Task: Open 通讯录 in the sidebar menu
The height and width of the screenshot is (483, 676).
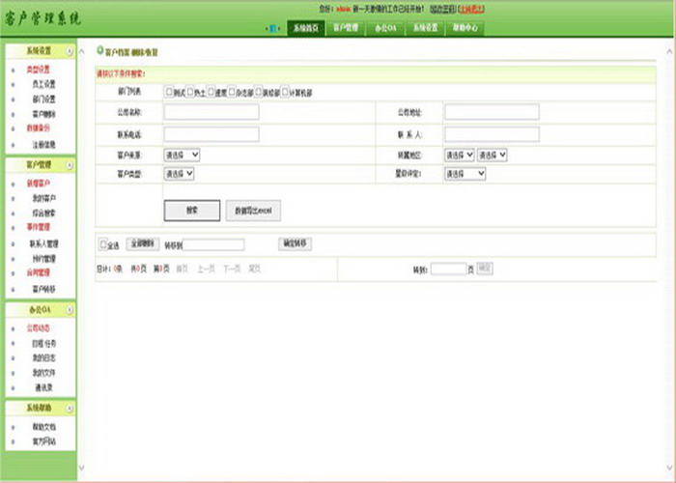Action: point(43,386)
